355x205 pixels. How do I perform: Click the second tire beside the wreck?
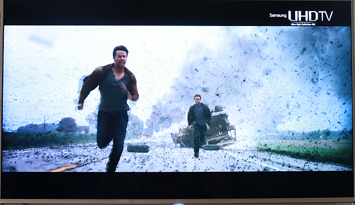(211, 147)
